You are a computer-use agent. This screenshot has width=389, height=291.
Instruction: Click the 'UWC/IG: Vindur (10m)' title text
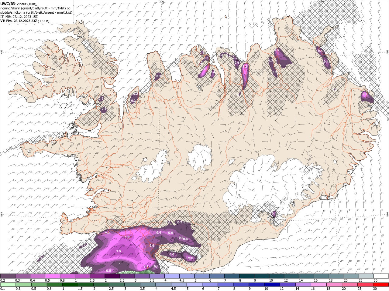tap(19, 4)
